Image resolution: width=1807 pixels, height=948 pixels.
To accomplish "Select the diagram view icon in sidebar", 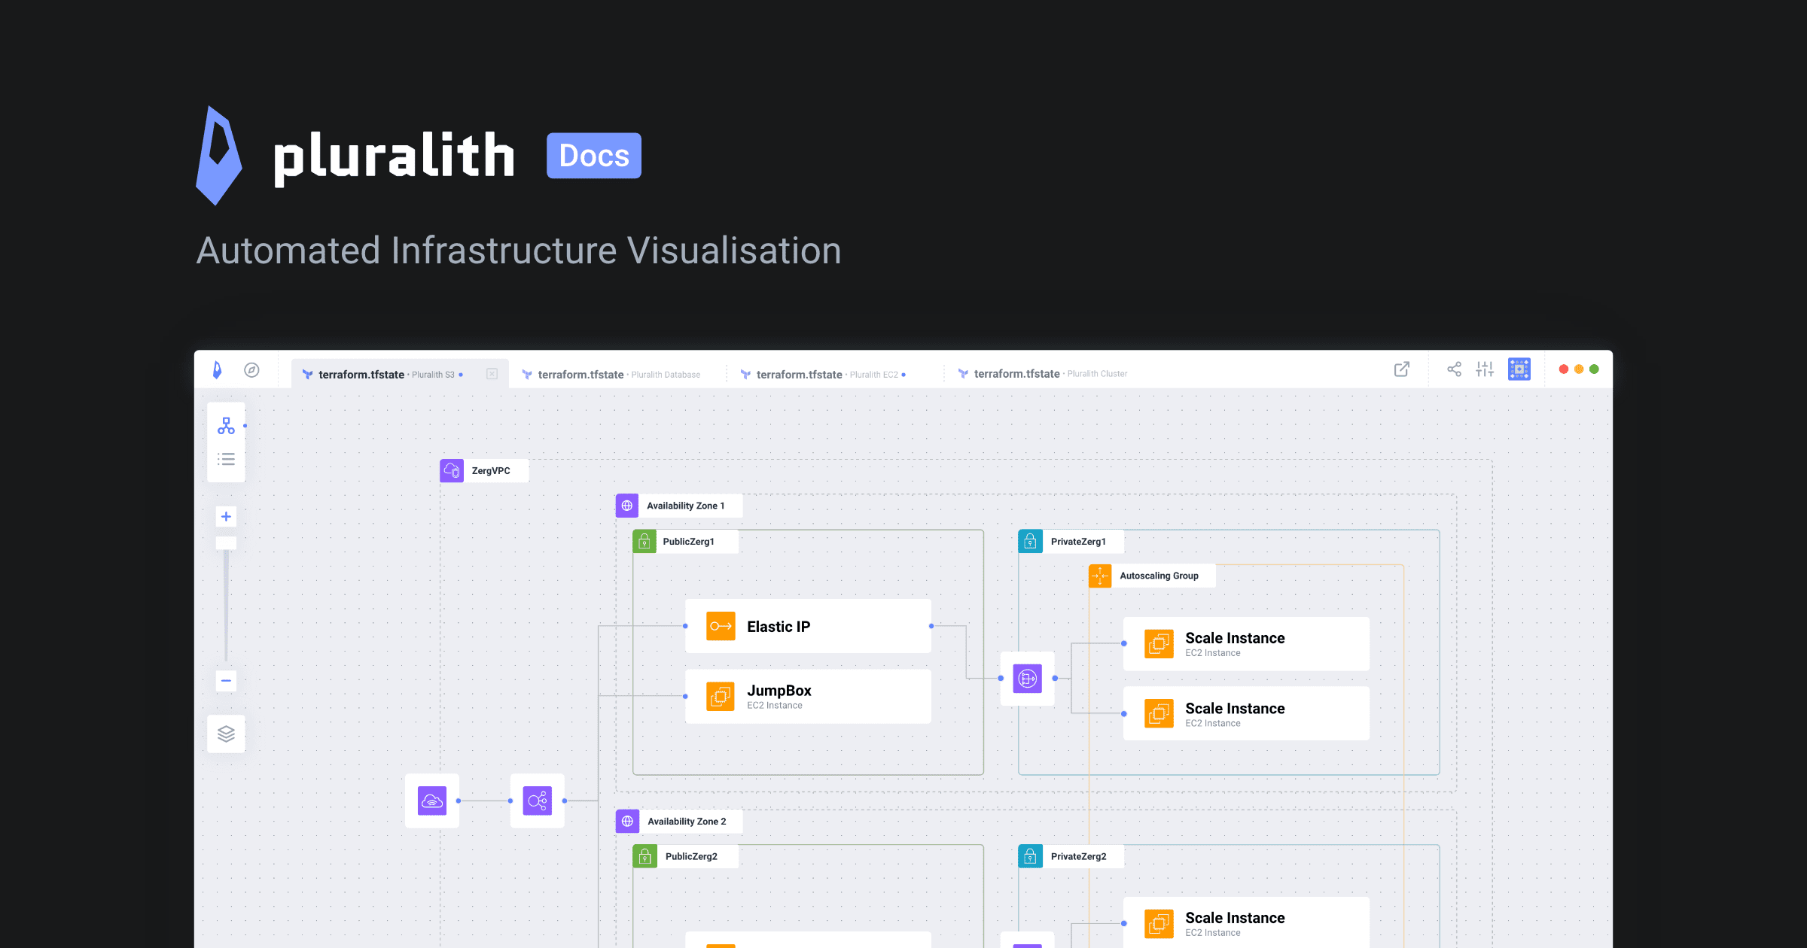I will coord(226,425).
